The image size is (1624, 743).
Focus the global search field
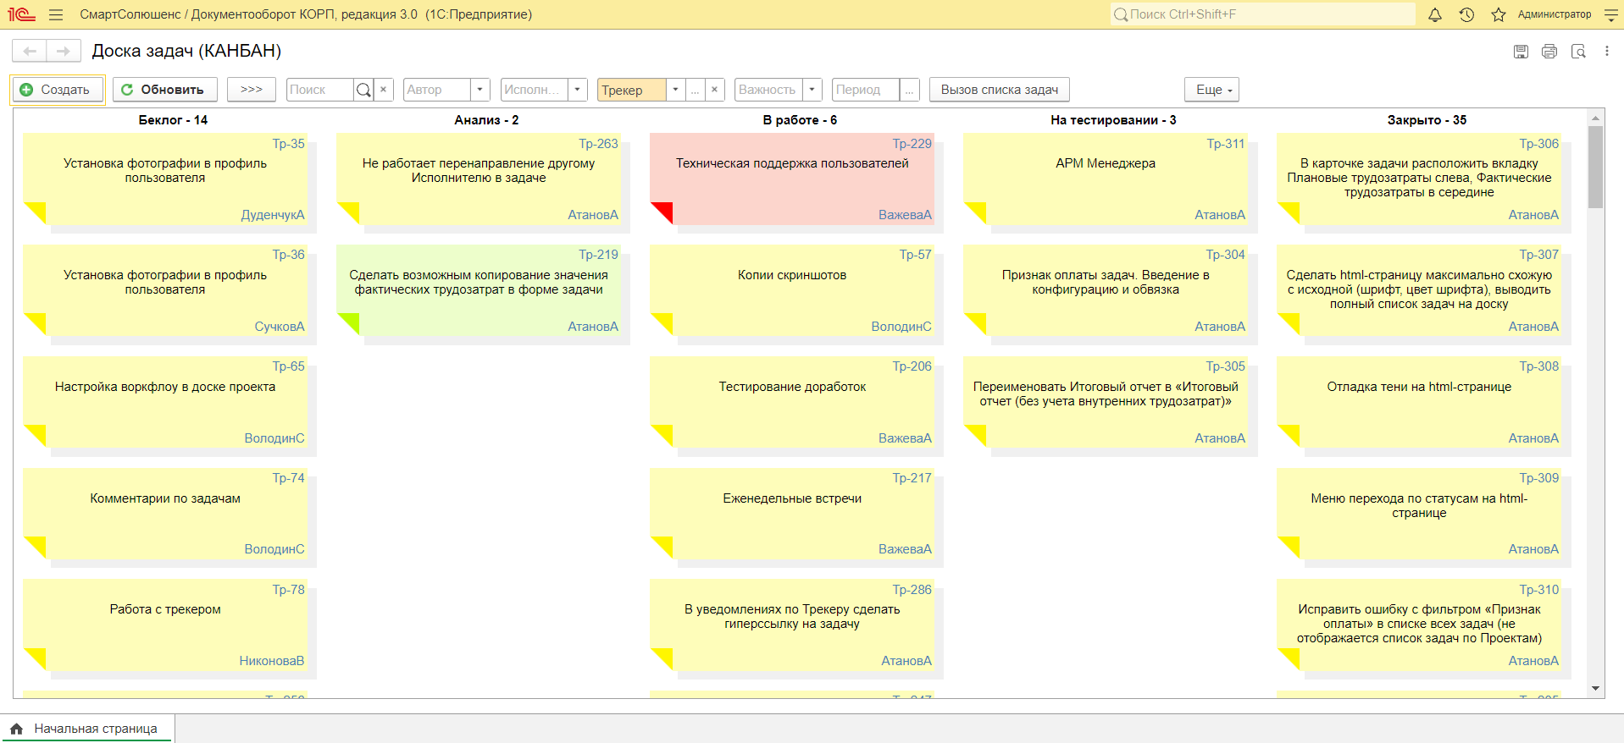coord(1262,14)
